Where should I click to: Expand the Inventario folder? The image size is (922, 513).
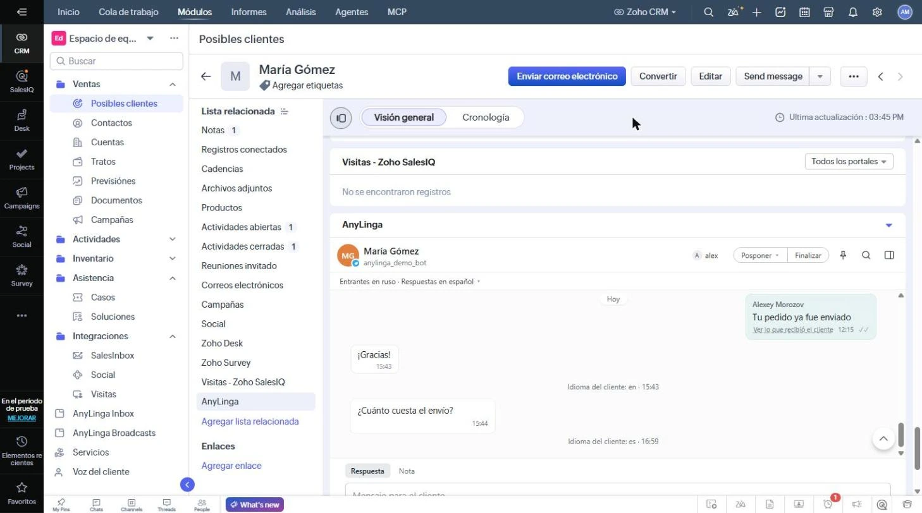173,258
